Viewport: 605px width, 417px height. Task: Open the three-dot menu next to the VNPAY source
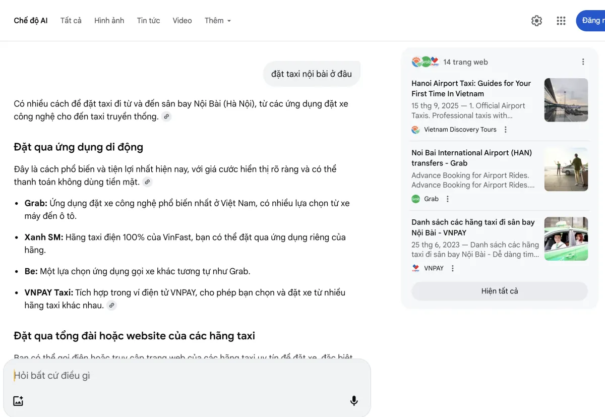(453, 269)
